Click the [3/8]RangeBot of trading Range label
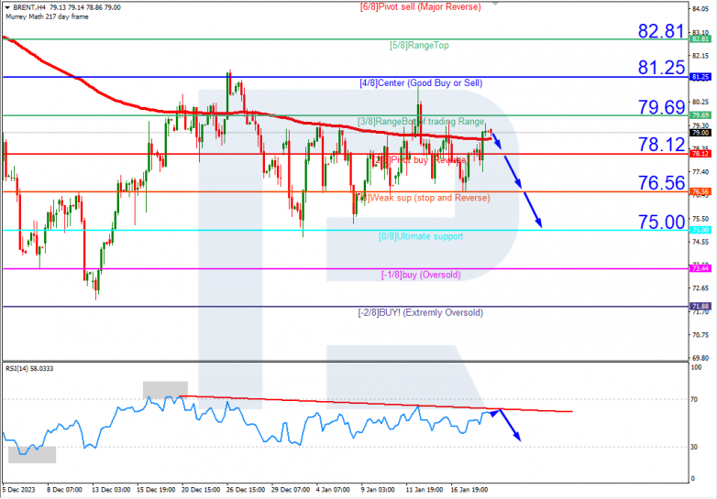The height and width of the screenshot is (499, 717). [421, 122]
